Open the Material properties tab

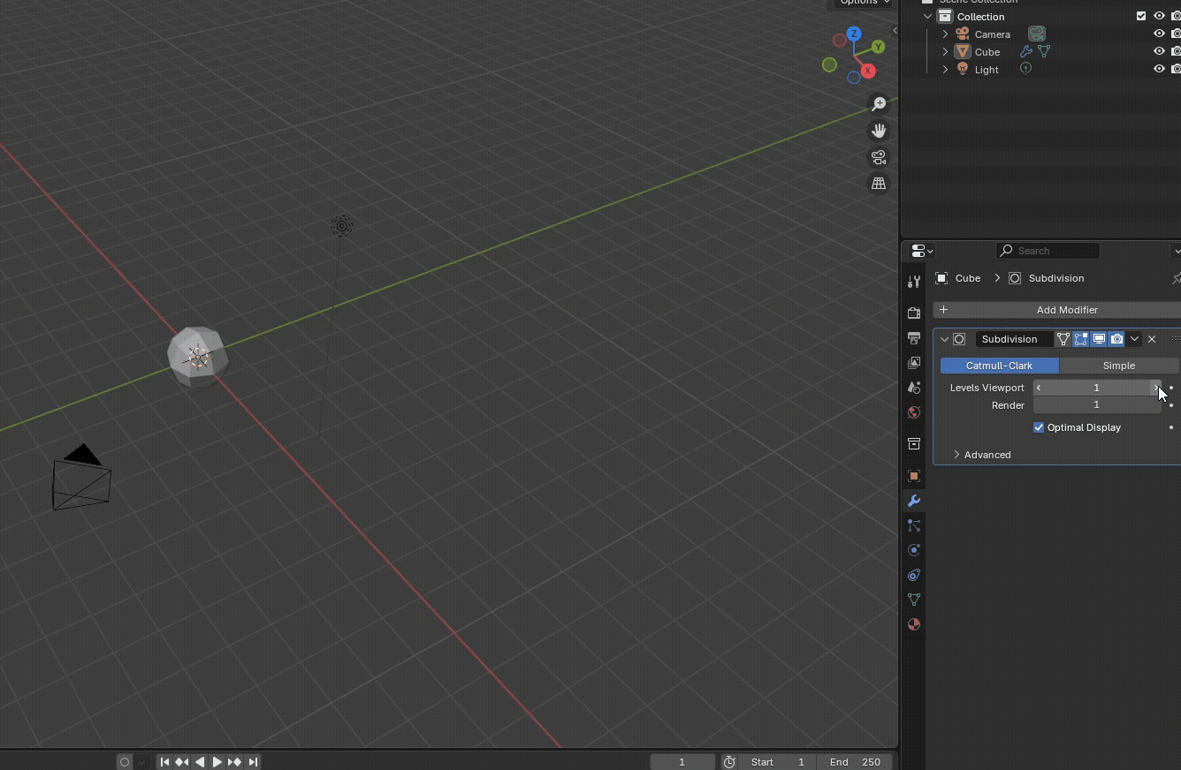(x=914, y=624)
